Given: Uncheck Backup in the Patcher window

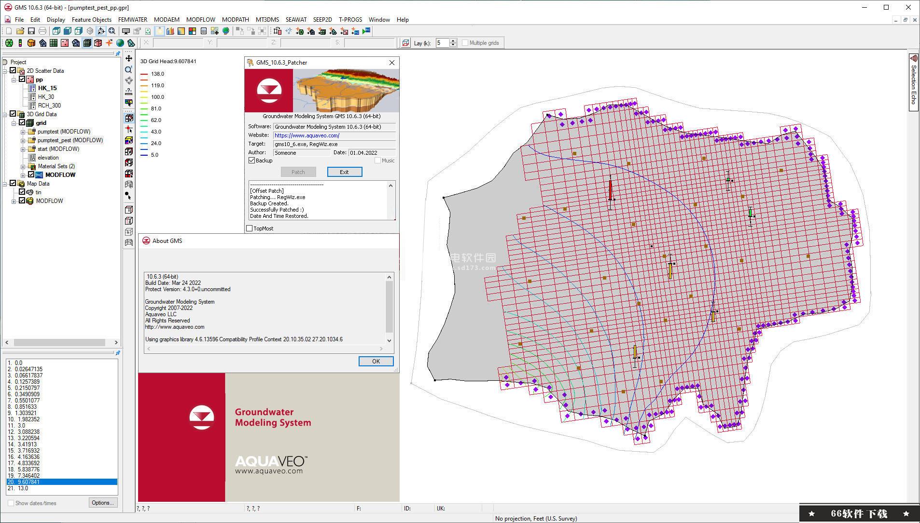Looking at the screenshot, I should click(x=251, y=161).
